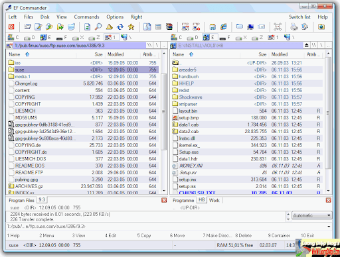Click the stacked books archive icon
This screenshot has height=257, width=340.
(x=169, y=26)
